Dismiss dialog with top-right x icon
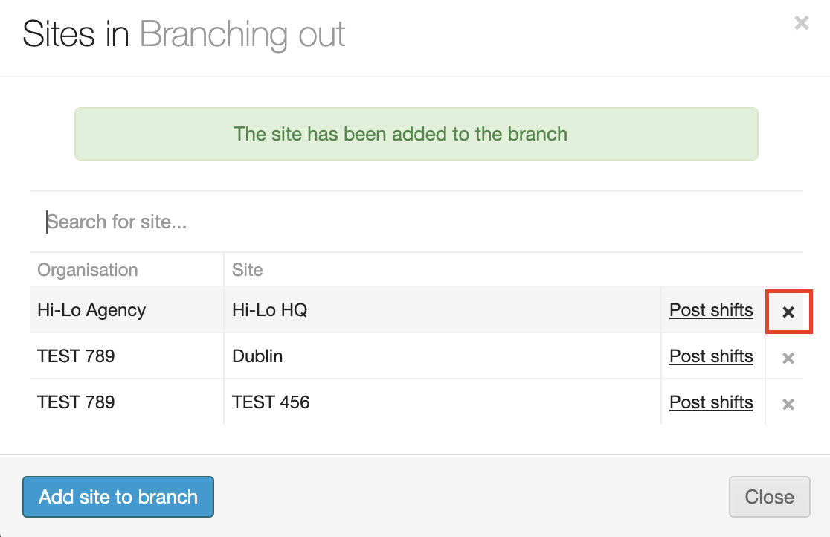 pyautogui.click(x=801, y=23)
